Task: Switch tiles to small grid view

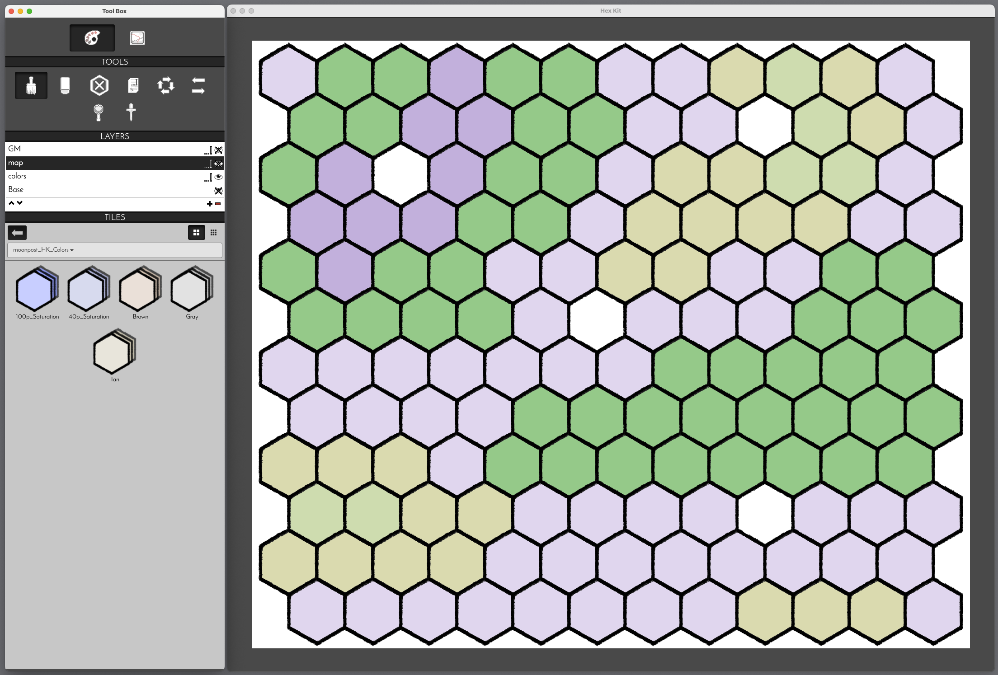Action: point(213,233)
